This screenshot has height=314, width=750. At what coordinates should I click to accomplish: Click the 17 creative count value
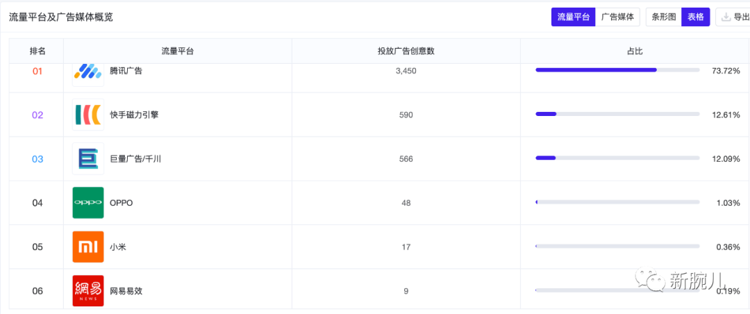(406, 247)
